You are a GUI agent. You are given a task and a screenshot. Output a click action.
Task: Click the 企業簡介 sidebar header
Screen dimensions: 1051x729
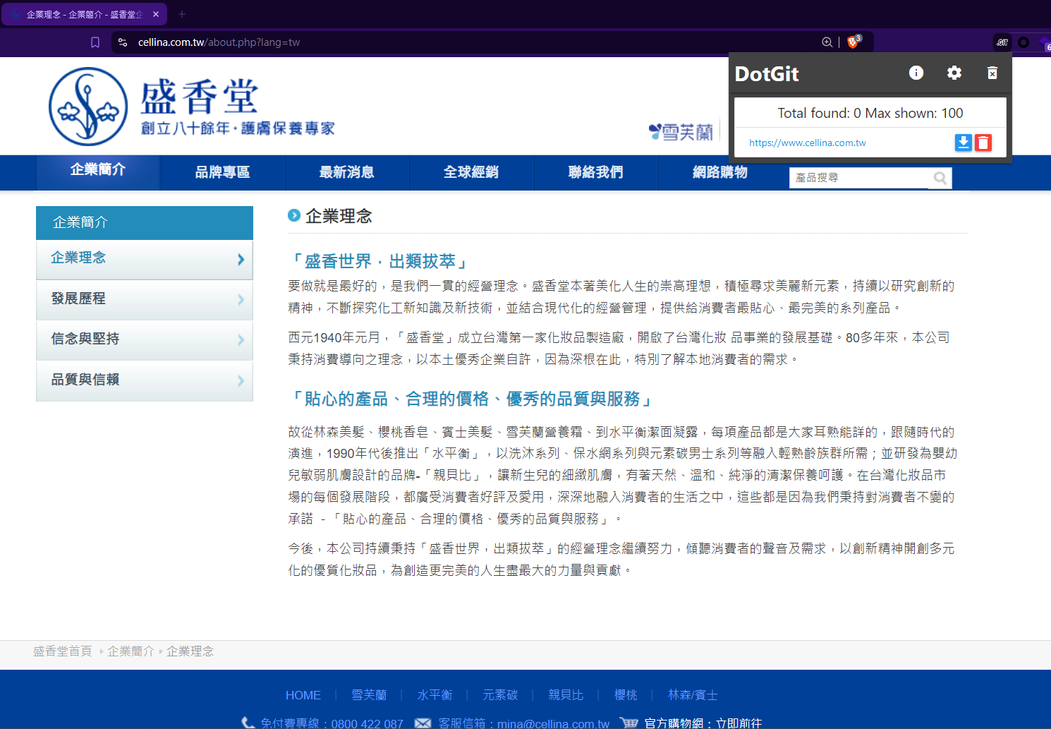point(145,223)
